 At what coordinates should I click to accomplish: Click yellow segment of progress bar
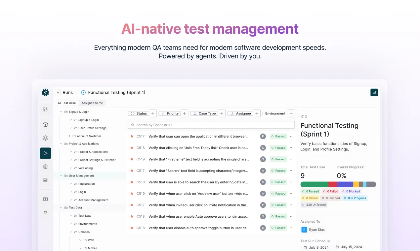(356, 184)
